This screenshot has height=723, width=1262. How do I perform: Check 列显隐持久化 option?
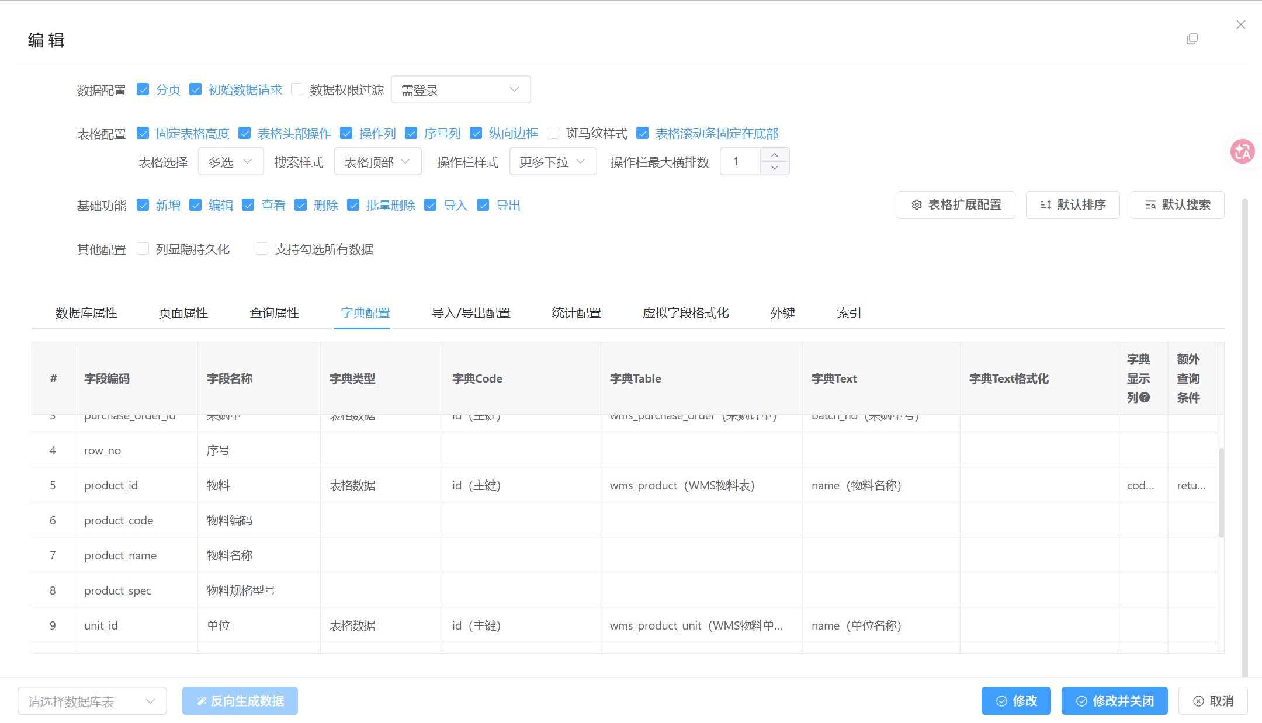coord(143,249)
